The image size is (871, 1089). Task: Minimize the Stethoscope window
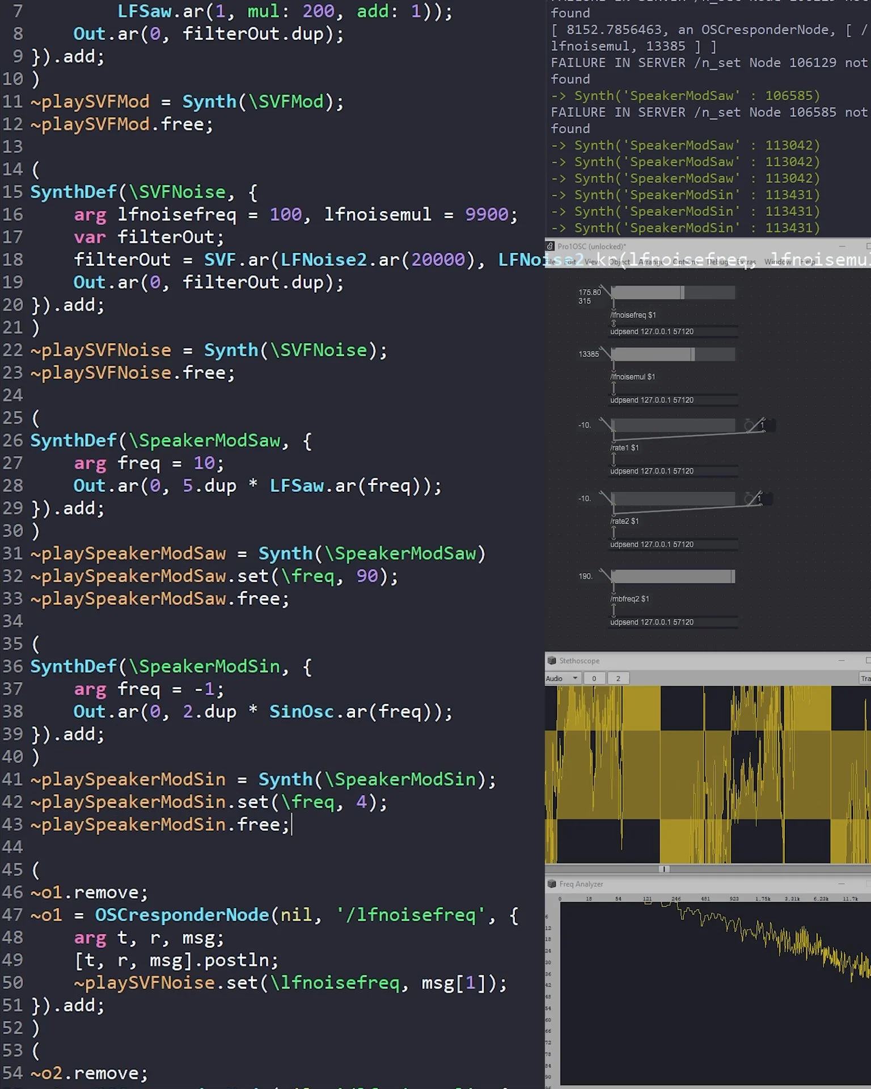842,661
